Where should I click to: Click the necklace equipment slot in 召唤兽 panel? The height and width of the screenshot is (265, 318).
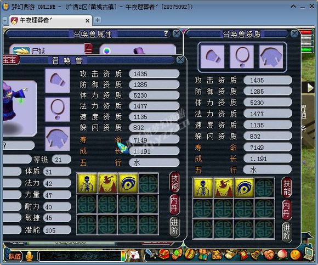point(58,110)
